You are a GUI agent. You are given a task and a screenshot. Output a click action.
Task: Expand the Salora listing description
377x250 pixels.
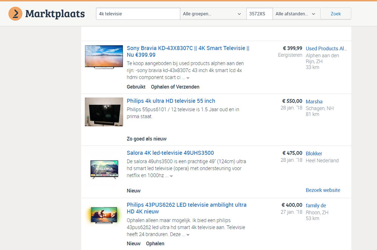[171, 176]
